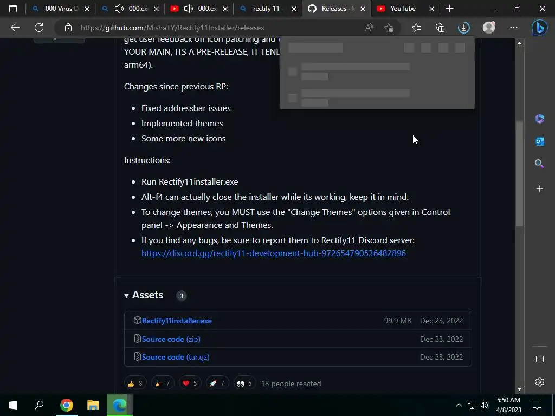Viewport: 555px width, 416px height.
Task: Refresh the GitHub releases page
Action: pos(39,28)
